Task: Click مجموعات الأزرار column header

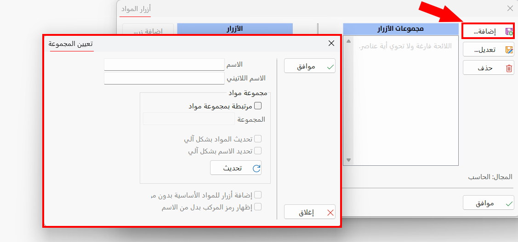Action: [x=401, y=29]
